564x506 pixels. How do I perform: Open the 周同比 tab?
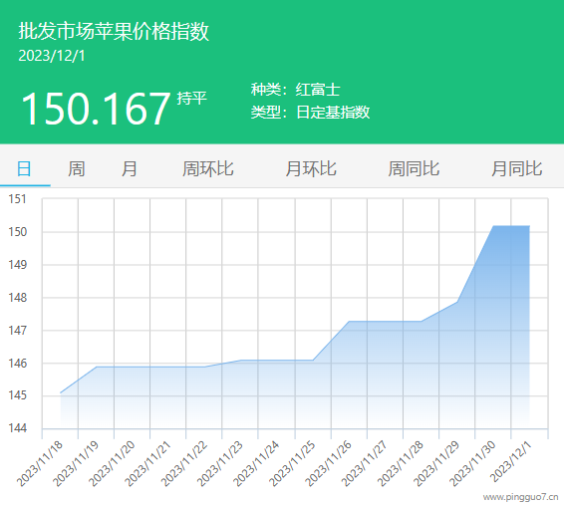(414, 168)
